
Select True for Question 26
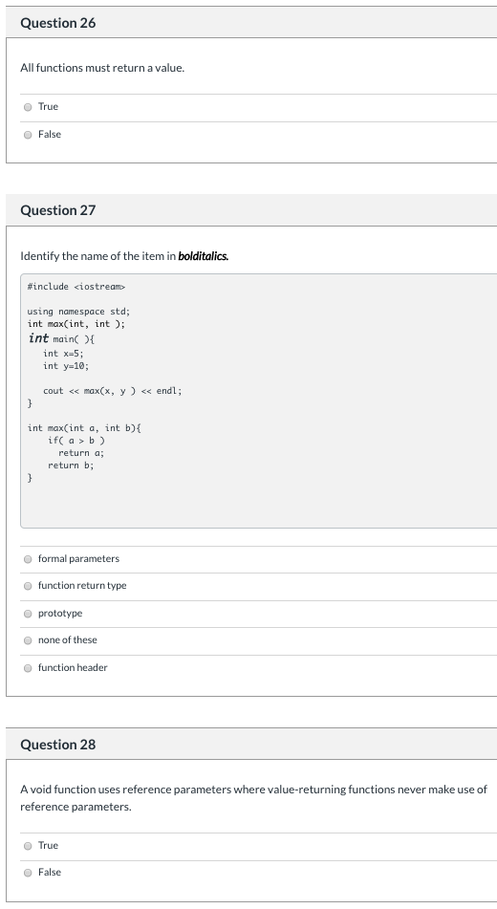click(28, 107)
